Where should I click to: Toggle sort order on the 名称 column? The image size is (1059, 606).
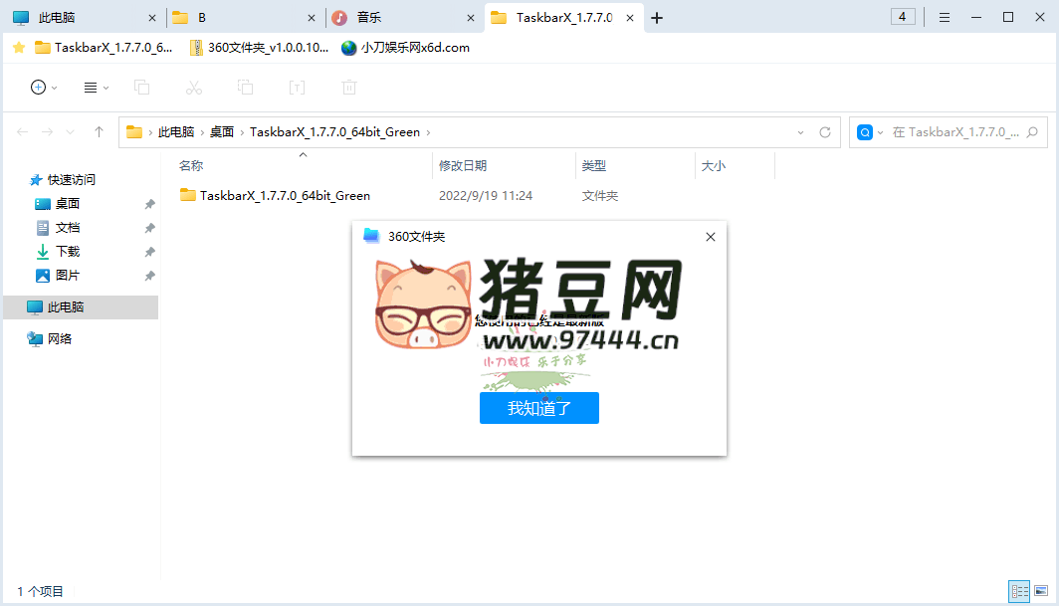[x=192, y=165]
